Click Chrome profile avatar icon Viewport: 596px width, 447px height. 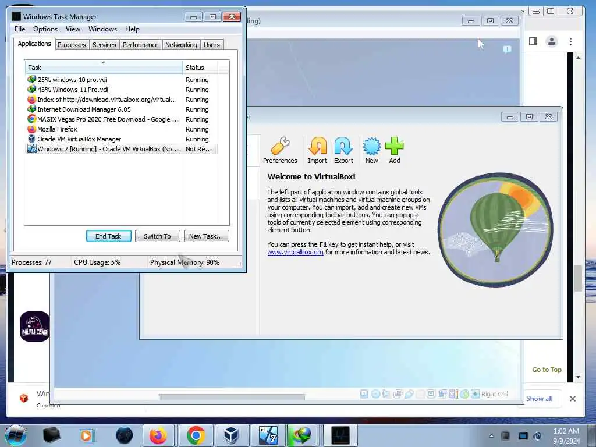(x=552, y=41)
